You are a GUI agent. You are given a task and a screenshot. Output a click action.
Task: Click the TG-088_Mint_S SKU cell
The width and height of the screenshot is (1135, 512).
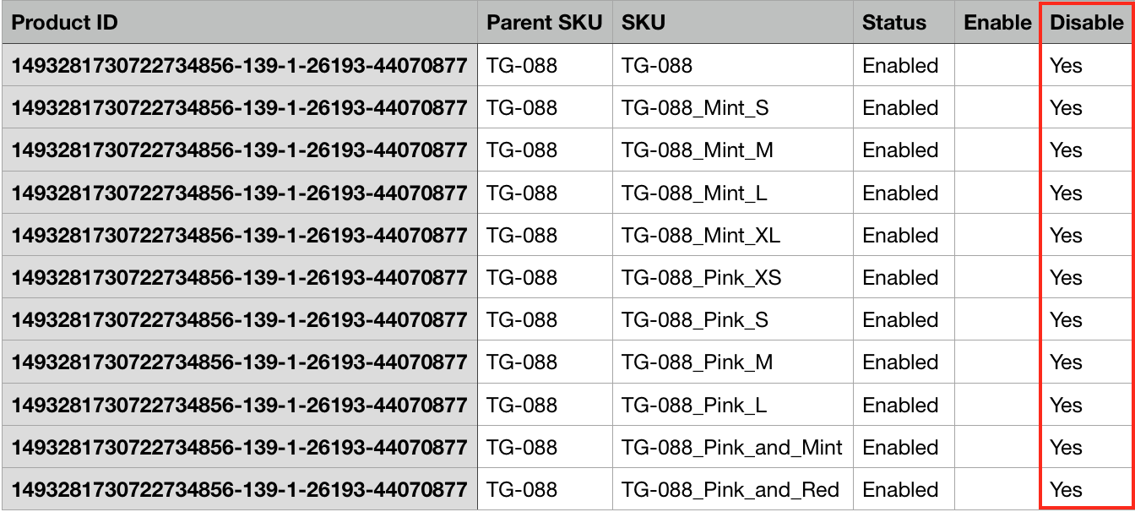pos(695,108)
